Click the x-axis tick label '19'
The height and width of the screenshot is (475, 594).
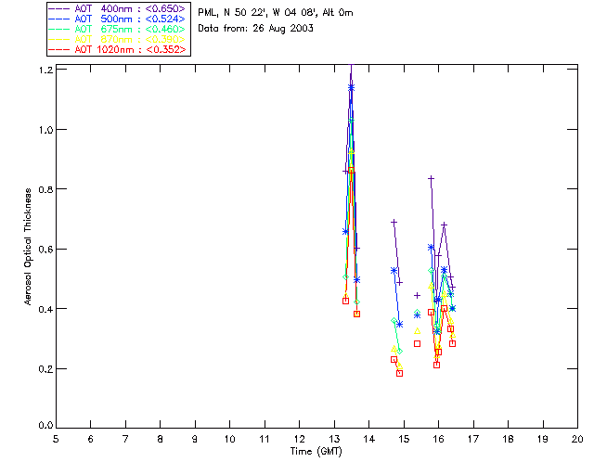point(543,439)
